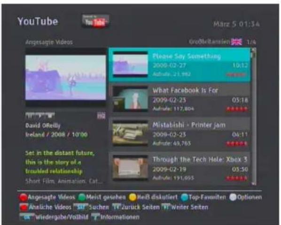Viewport: 281px width, 225px height.
Task: Click the key icon beside Zurück Seiten
Action: pyautogui.click(x=117, y=207)
